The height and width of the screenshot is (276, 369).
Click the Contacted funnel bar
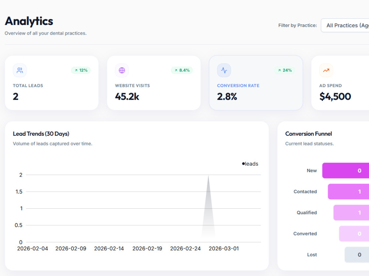tap(348, 191)
